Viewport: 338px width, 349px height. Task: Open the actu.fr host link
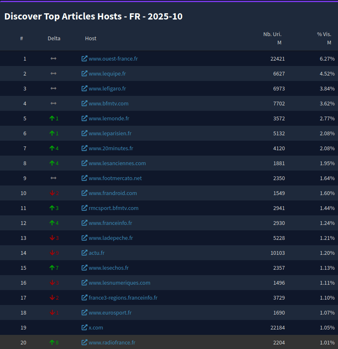tap(96, 253)
